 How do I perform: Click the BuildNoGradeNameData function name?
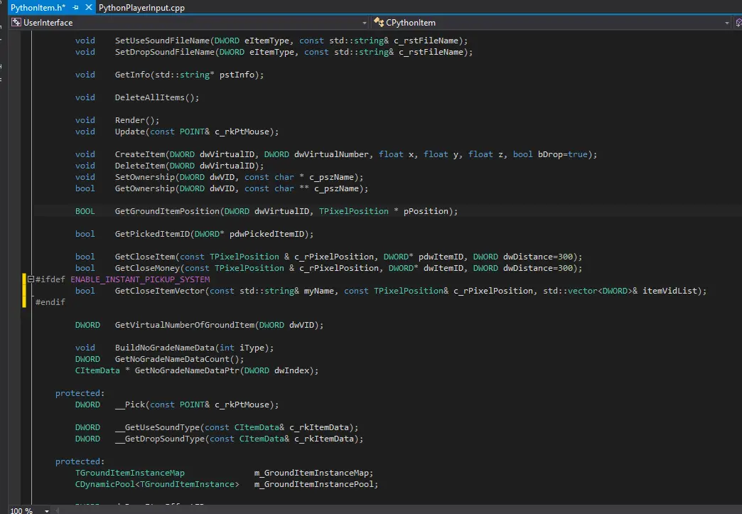[x=165, y=348]
